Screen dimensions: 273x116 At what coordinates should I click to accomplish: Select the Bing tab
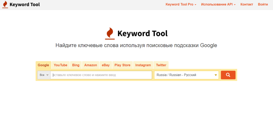(76, 65)
